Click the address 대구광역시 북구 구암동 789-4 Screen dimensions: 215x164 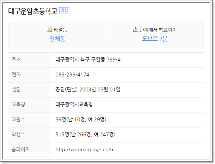[x=88, y=60]
